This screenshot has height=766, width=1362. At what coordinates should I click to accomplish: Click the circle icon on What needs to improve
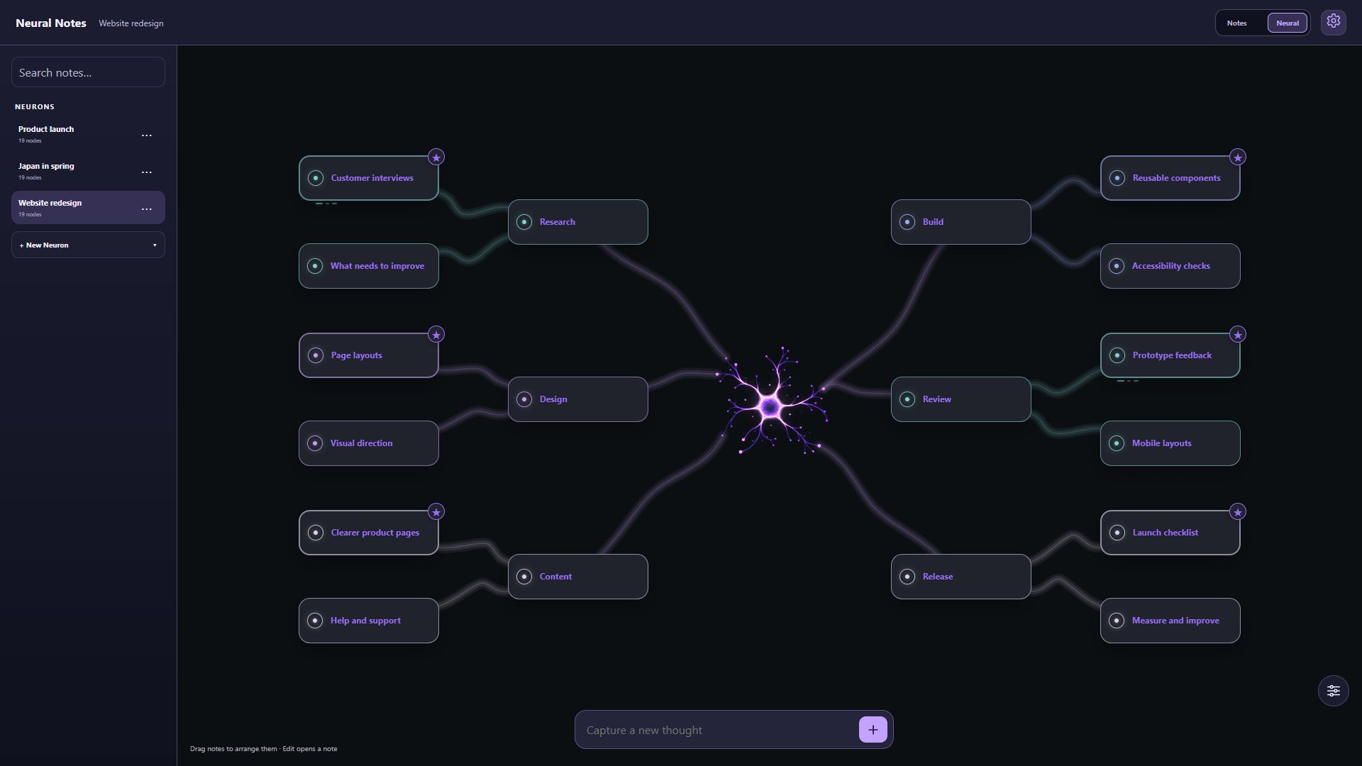[315, 266]
